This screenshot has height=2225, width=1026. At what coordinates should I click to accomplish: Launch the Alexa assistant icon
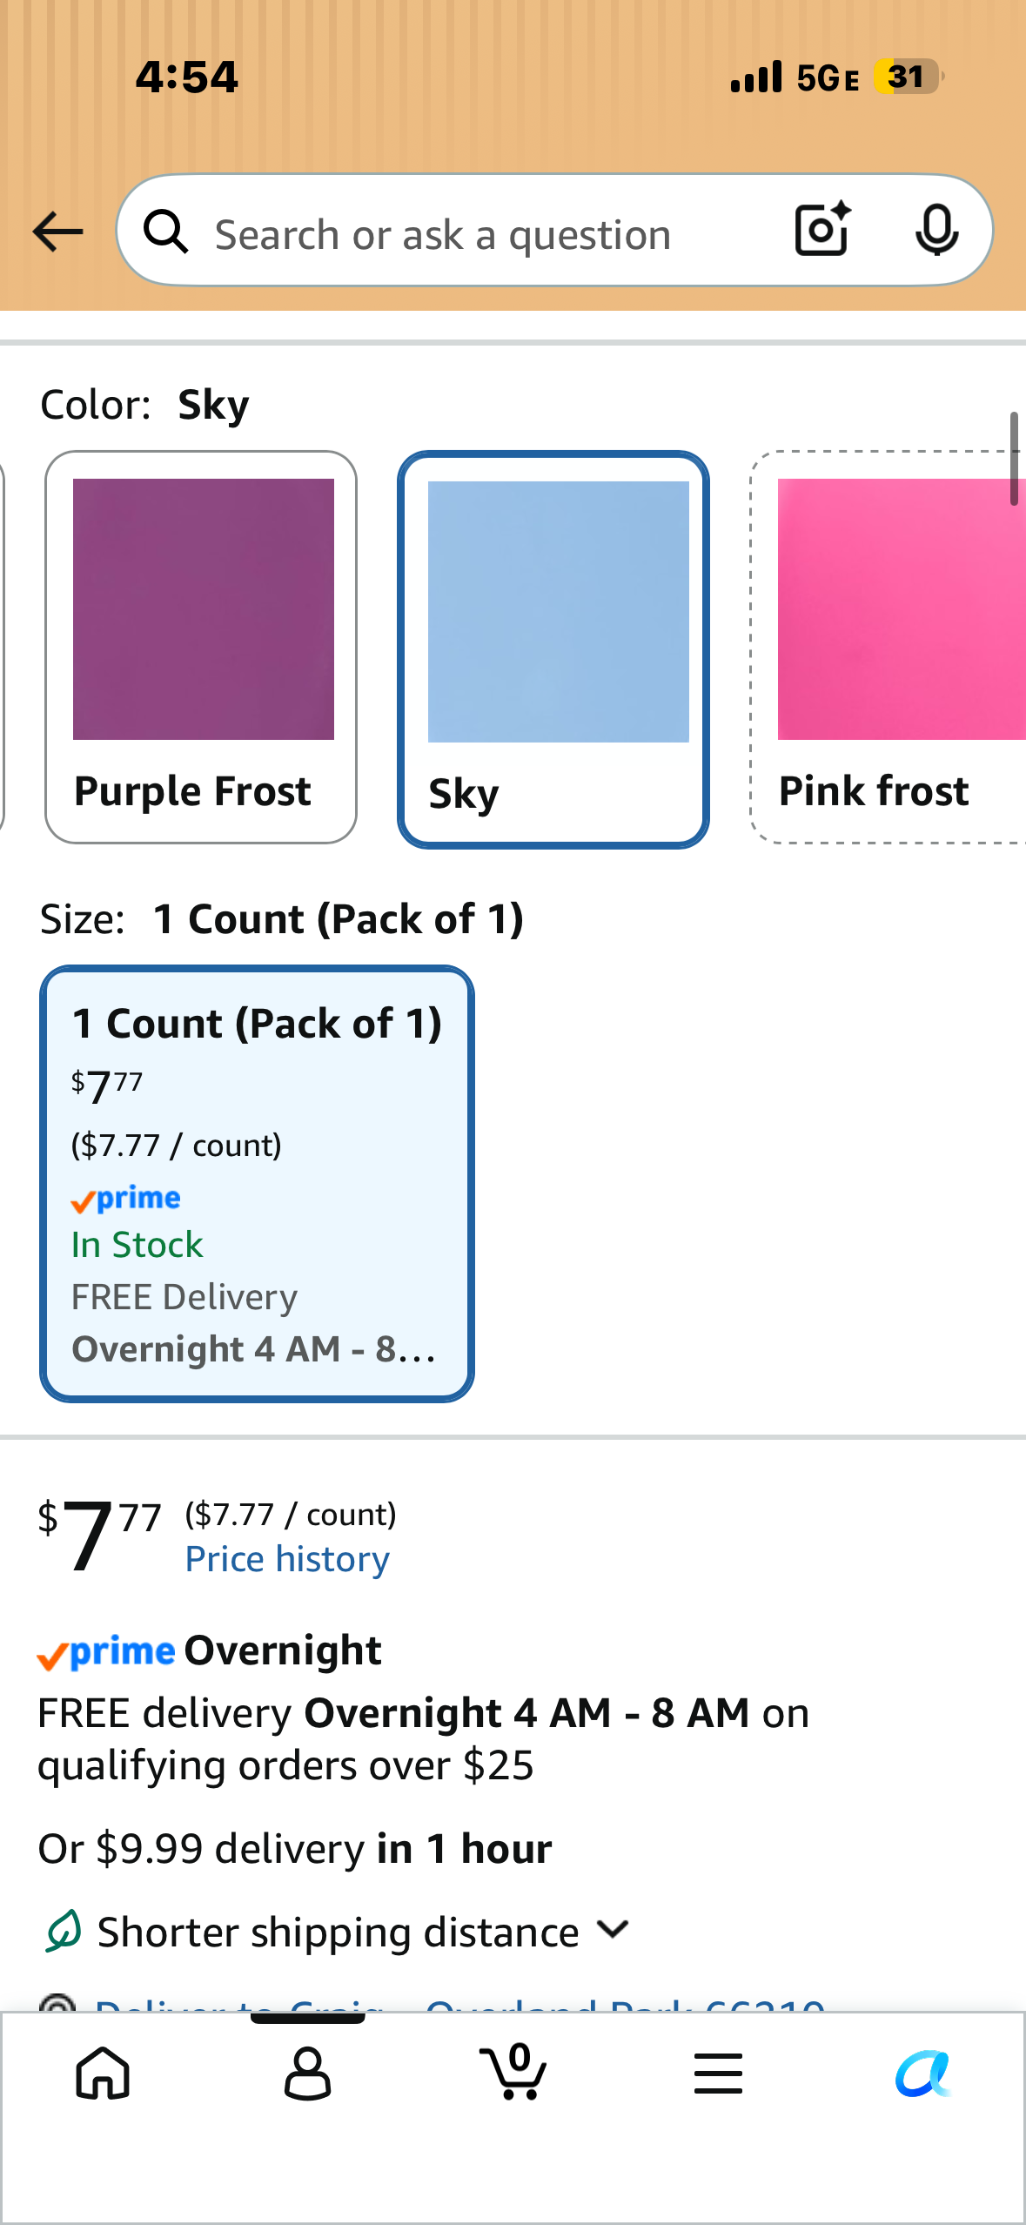coord(923,2073)
